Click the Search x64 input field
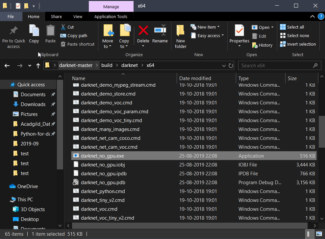The image size is (325, 239). click(x=280, y=66)
